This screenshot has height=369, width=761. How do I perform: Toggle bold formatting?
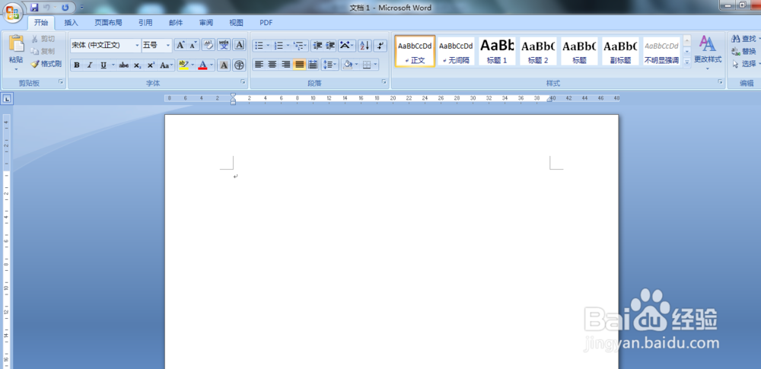[x=77, y=65]
